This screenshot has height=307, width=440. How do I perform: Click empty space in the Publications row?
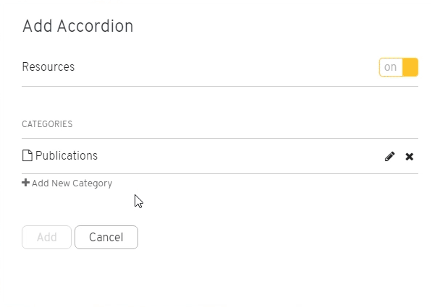(239, 156)
